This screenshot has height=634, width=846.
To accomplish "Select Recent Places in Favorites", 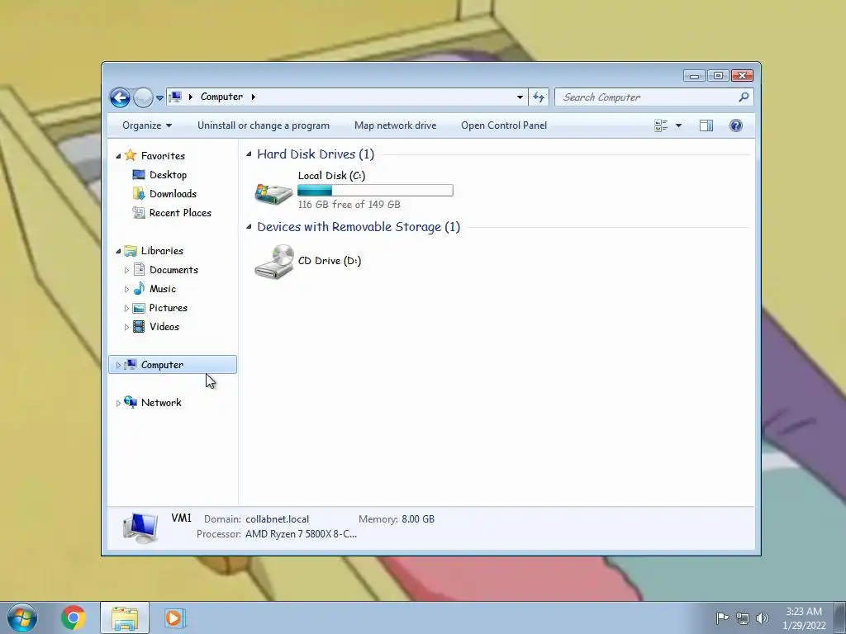I will click(x=180, y=213).
